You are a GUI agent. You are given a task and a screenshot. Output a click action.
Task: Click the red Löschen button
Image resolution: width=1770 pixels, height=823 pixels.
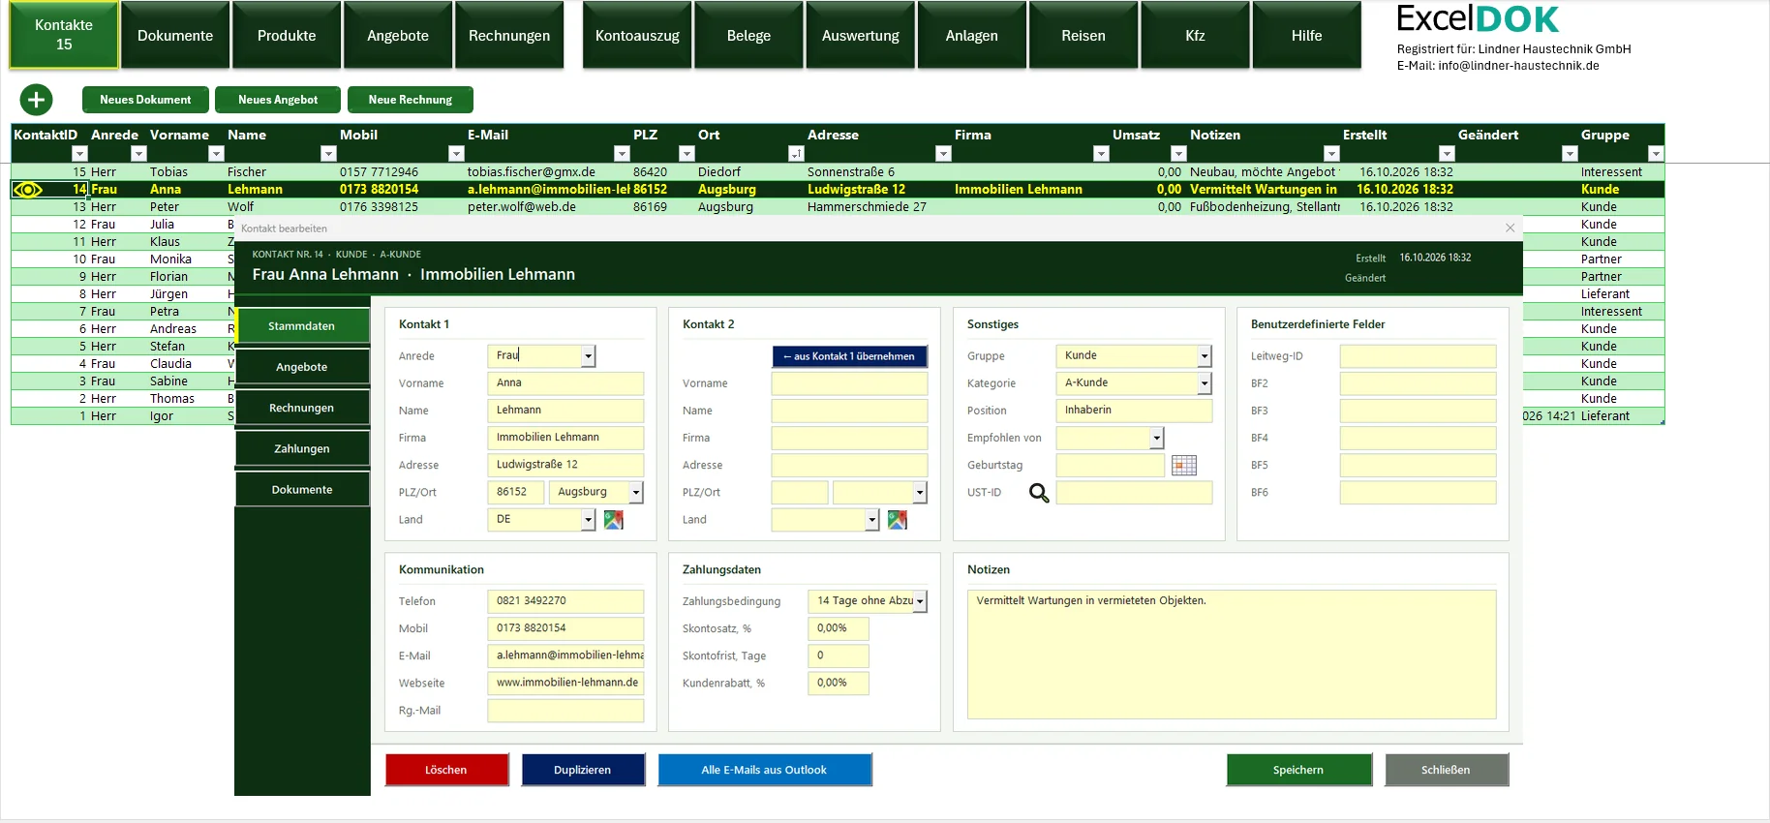coord(446,770)
